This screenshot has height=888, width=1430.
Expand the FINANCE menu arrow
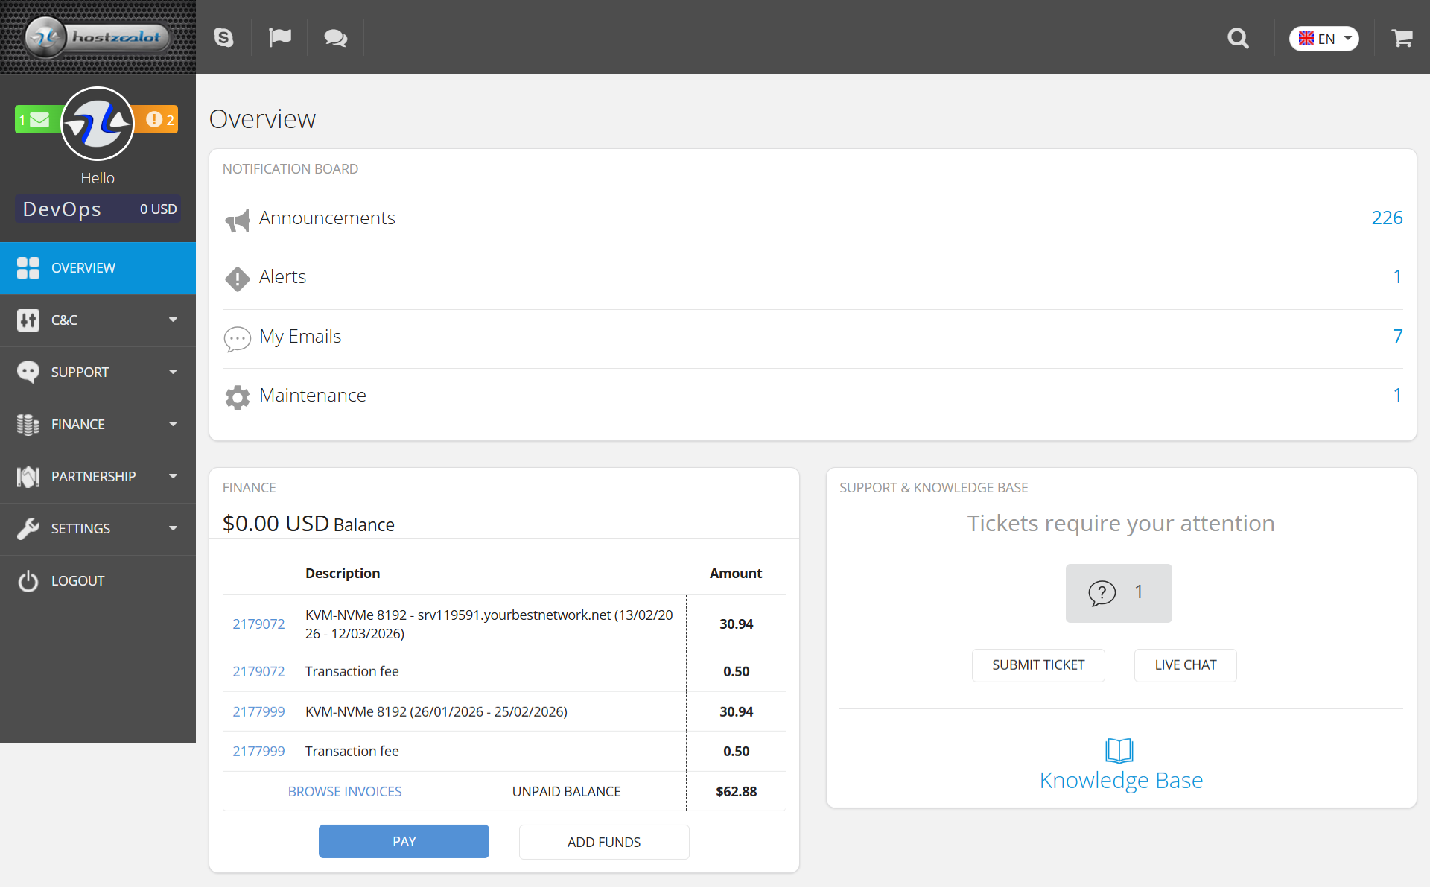[173, 425]
